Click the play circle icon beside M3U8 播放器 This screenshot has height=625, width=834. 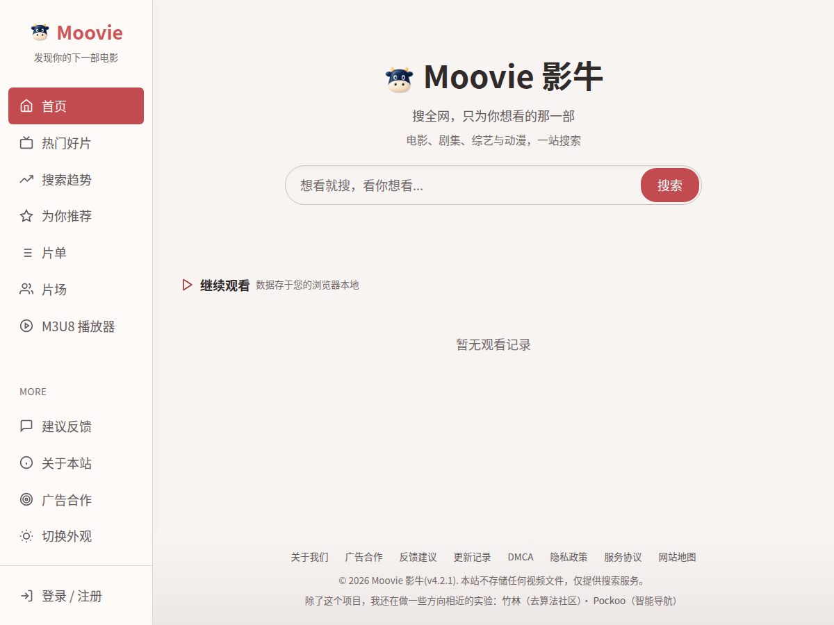coord(26,326)
